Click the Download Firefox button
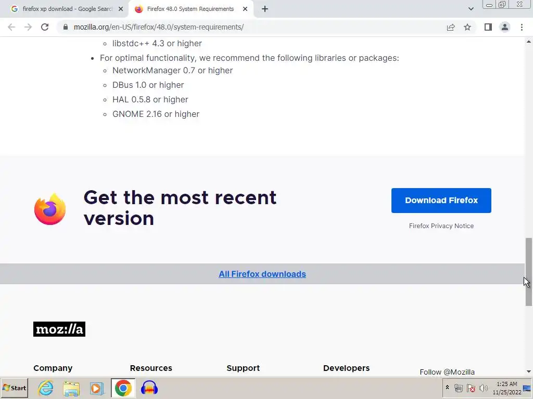 click(441, 201)
